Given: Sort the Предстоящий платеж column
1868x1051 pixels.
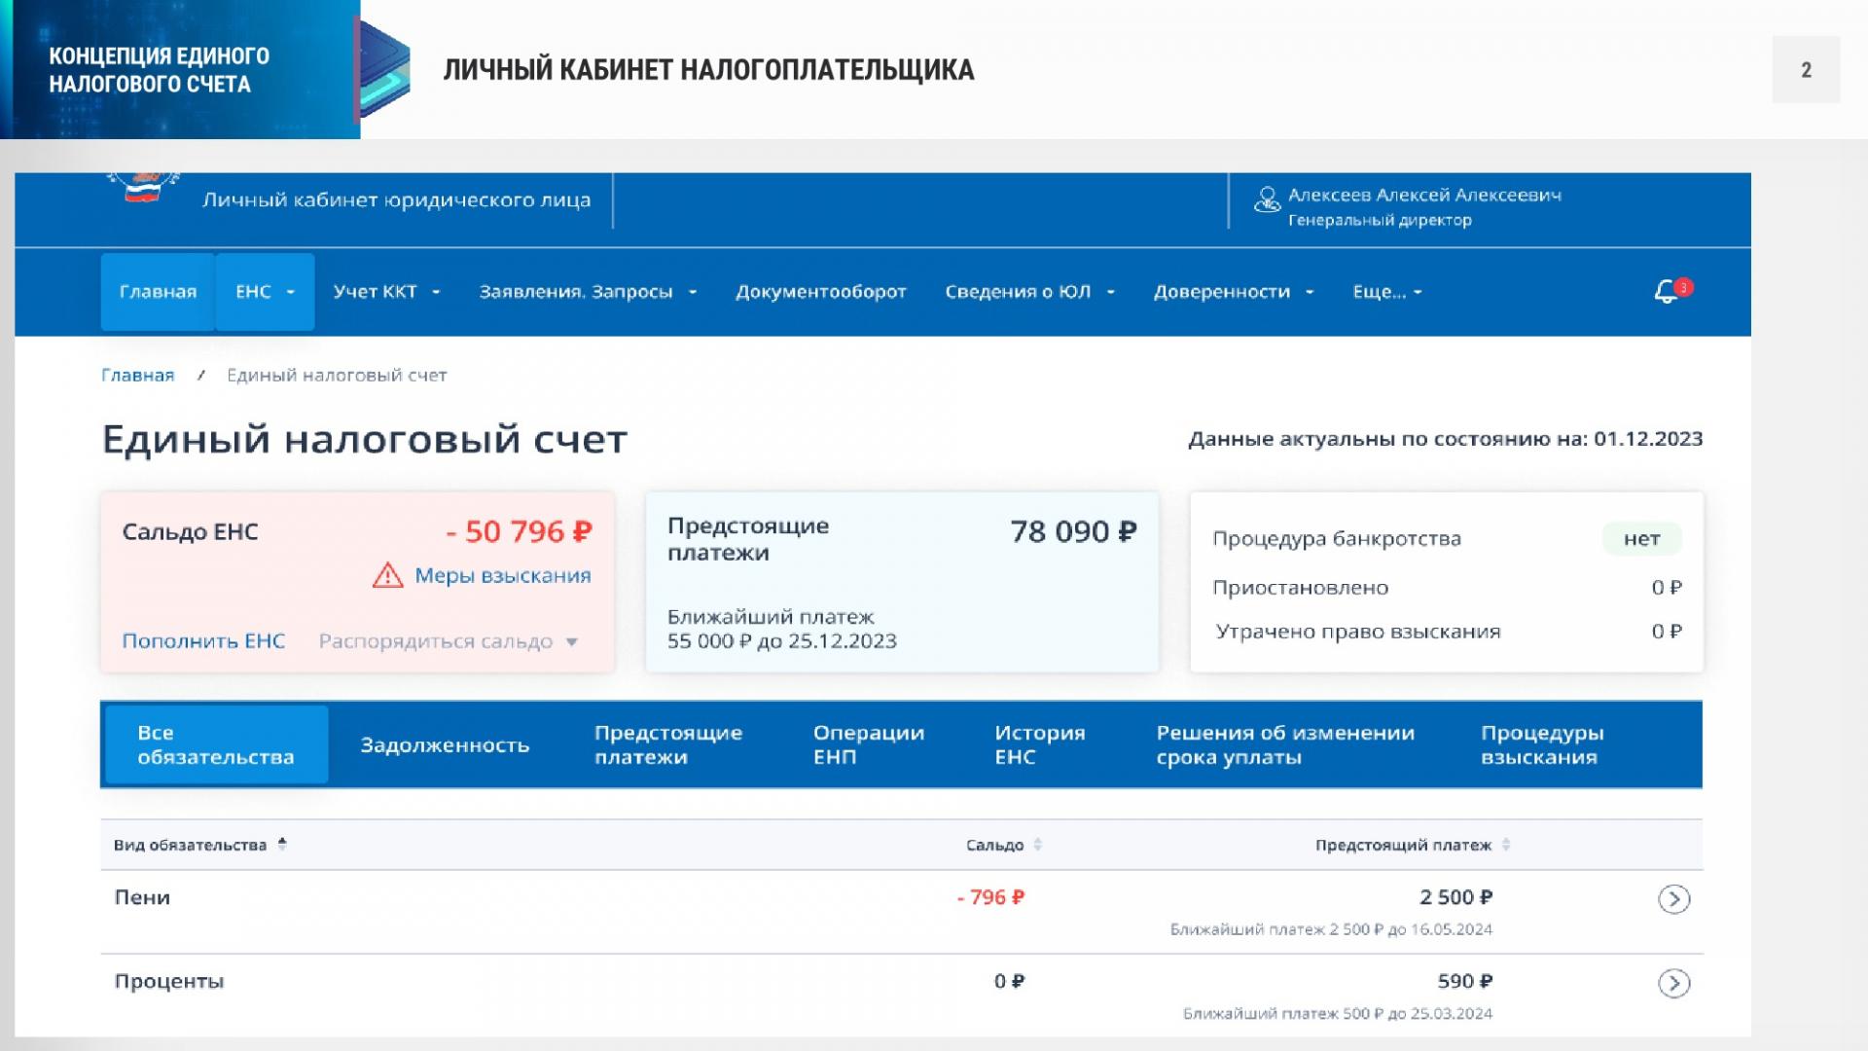Looking at the screenshot, I should click(x=1506, y=845).
